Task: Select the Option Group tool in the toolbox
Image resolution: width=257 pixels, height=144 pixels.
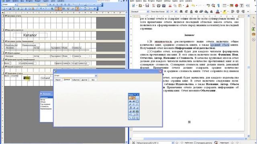Action: coord(137,101)
